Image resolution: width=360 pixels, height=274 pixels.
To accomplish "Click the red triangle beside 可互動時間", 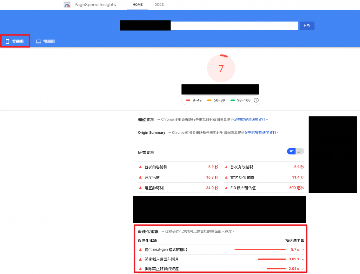I will [140, 188].
